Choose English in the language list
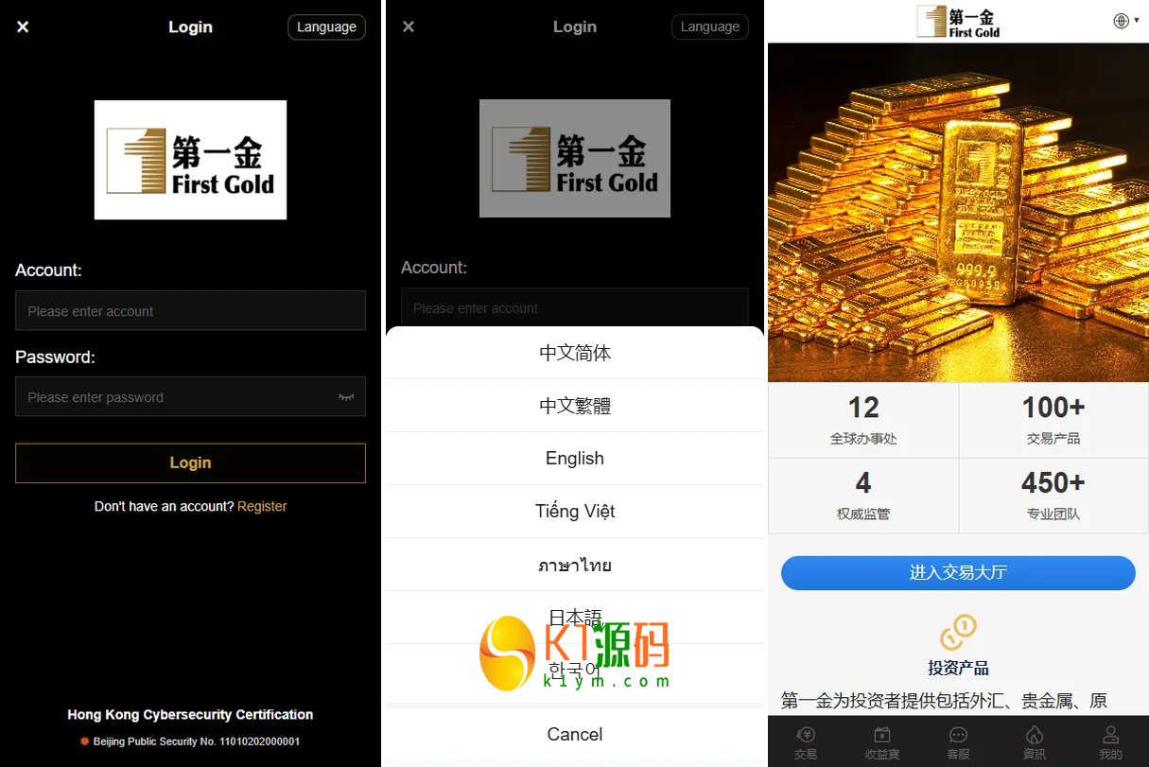Screen dimensions: 1149x767 (x=575, y=459)
